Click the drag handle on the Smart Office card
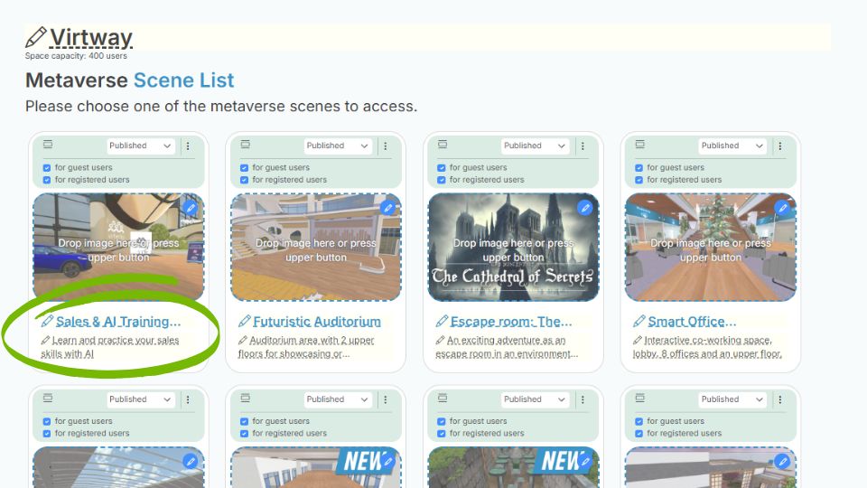This screenshot has width=867, height=488. tap(639, 145)
